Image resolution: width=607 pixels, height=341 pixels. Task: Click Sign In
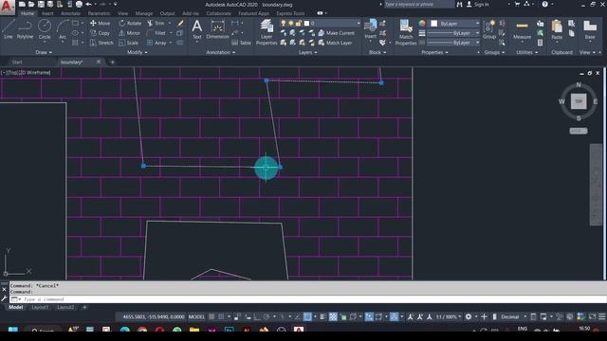[478, 5]
